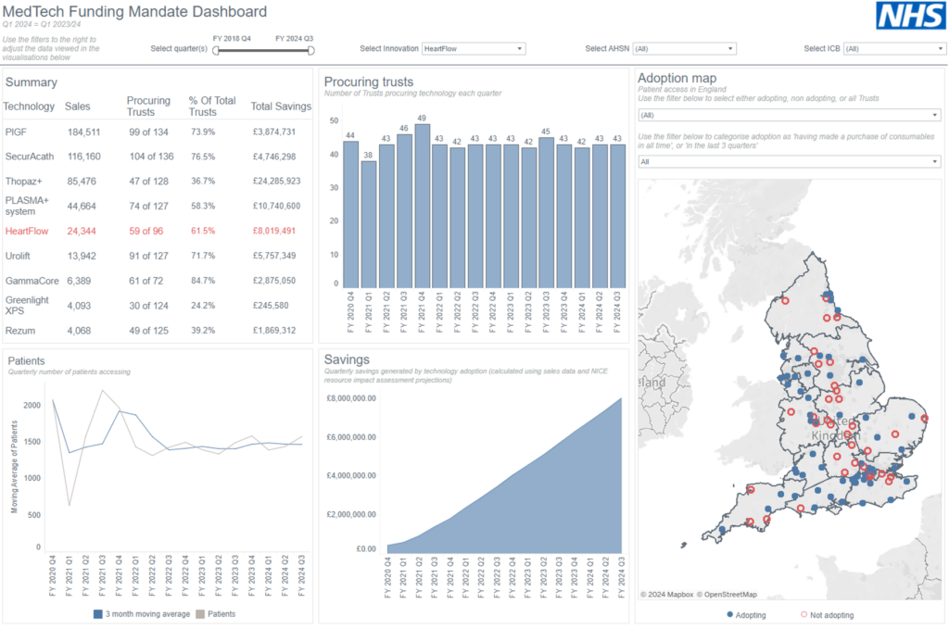Expand the Select AHSN dropdown

684,48
